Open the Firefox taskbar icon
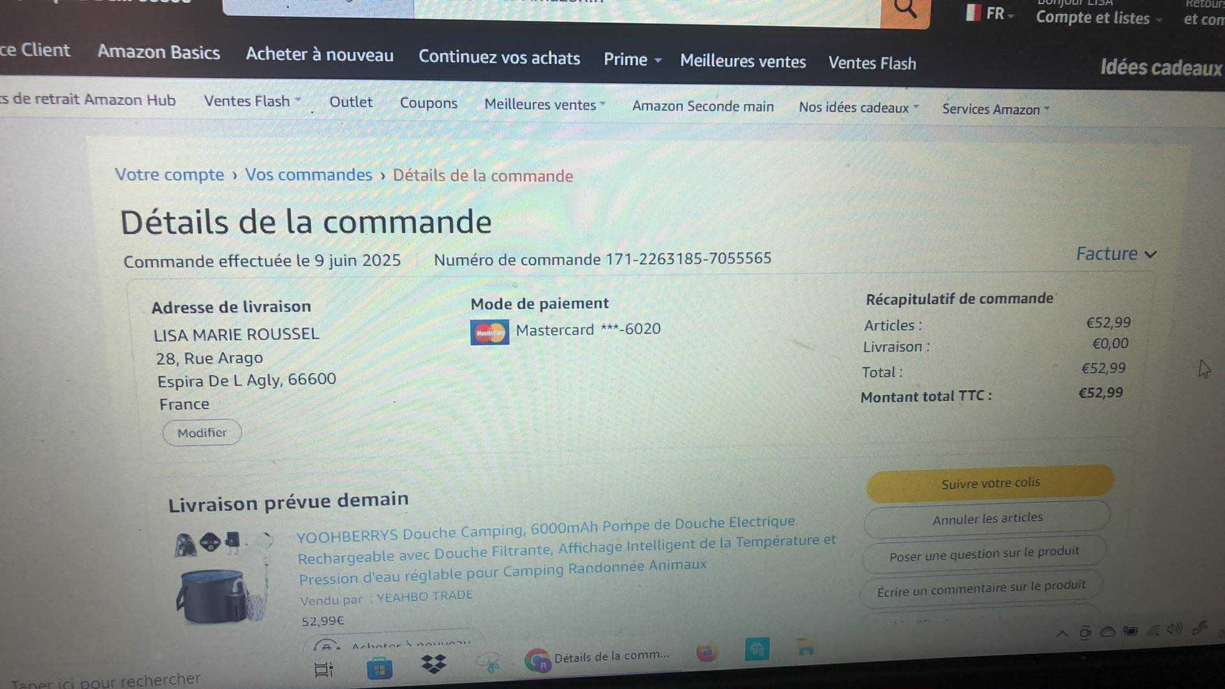Image resolution: width=1225 pixels, height=689 pixels. pos(706,653)
